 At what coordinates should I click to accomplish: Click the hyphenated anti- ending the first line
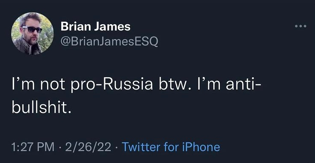click(243, 84)
